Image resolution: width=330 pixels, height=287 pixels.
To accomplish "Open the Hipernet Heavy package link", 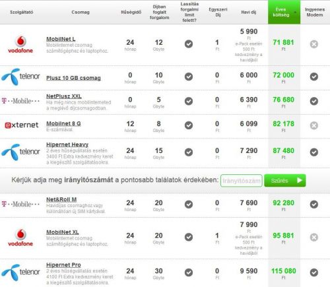I will (x=67, y=144).
